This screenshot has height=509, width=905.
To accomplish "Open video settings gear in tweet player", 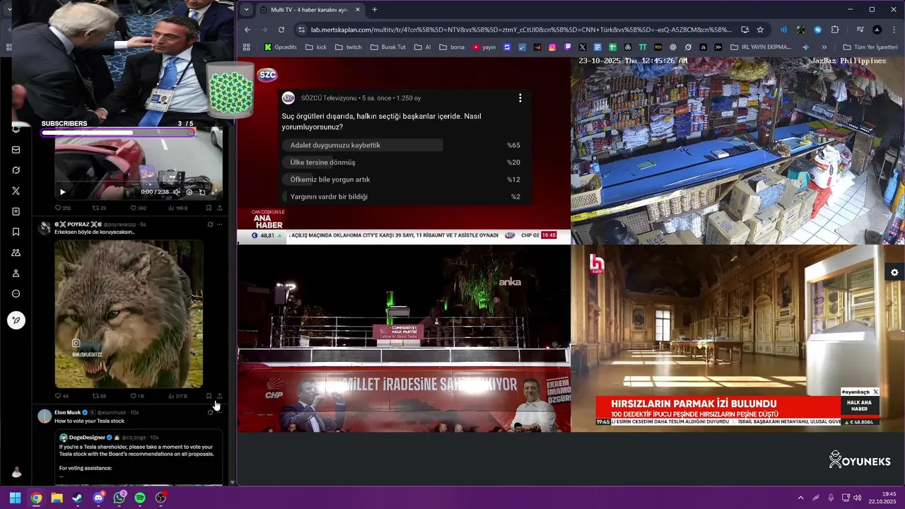I will [189, 192].
